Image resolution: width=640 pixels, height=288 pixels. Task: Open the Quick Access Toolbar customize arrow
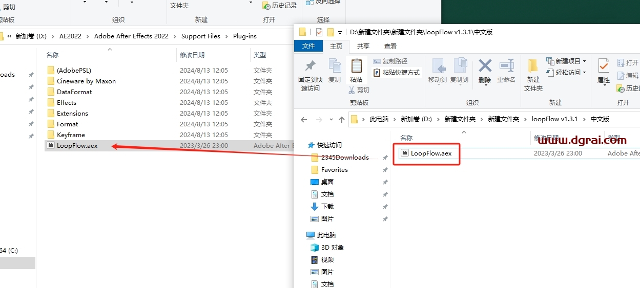coord(339,33)
